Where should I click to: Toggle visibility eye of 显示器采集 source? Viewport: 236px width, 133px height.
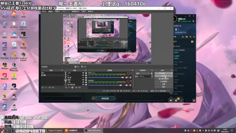[83, 85]
